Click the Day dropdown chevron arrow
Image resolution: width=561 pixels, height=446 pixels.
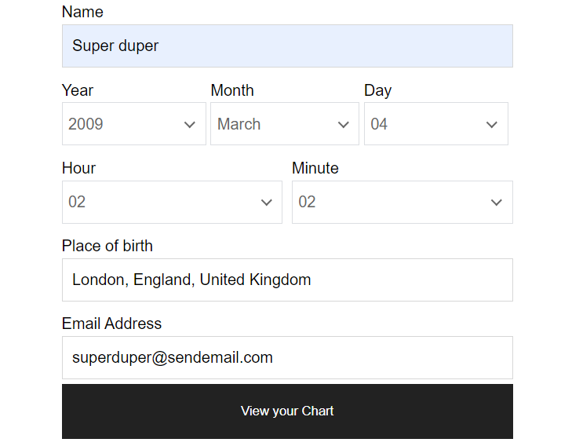click(x=492, y=125)
